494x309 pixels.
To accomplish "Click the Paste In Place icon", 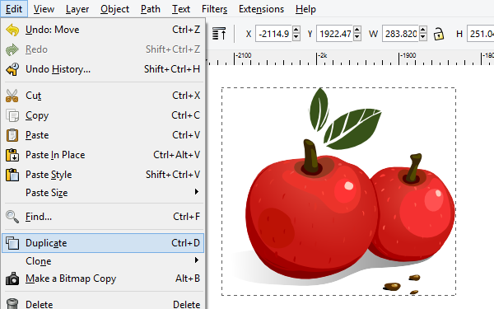I will 12,155.
